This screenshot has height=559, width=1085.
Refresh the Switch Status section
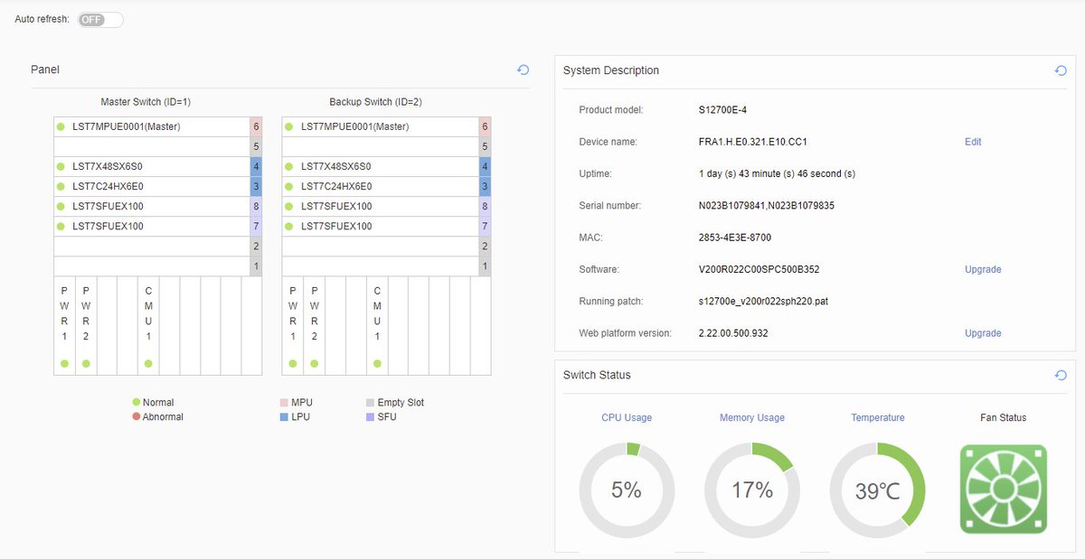1061,375
